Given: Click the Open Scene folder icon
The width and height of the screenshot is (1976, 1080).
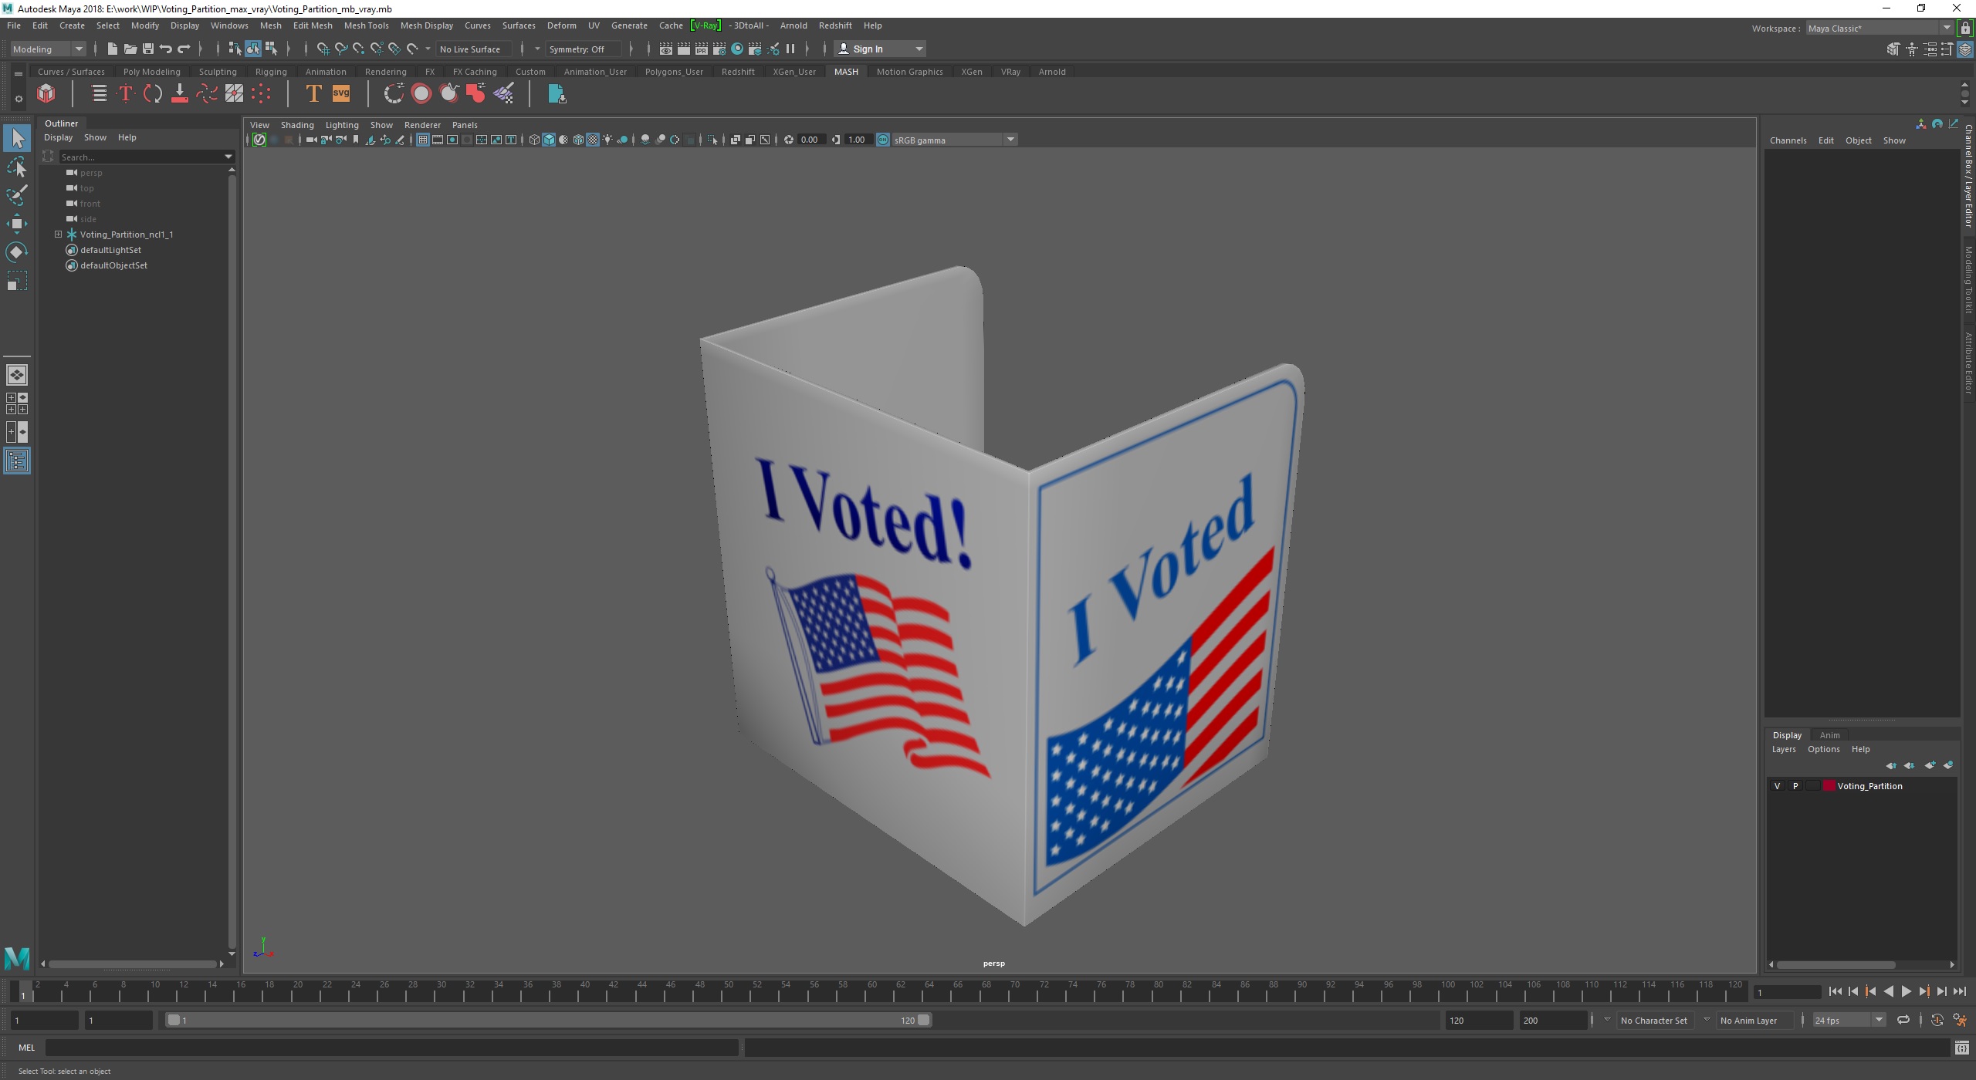Looking at the screenshot, I should pos(130,49).
